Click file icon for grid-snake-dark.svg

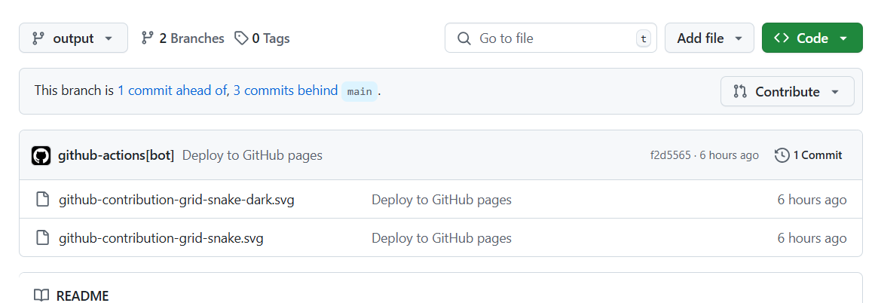(42, 200)
